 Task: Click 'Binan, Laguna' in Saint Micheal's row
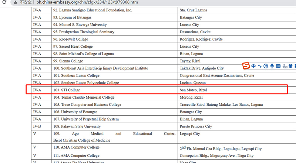191,54
